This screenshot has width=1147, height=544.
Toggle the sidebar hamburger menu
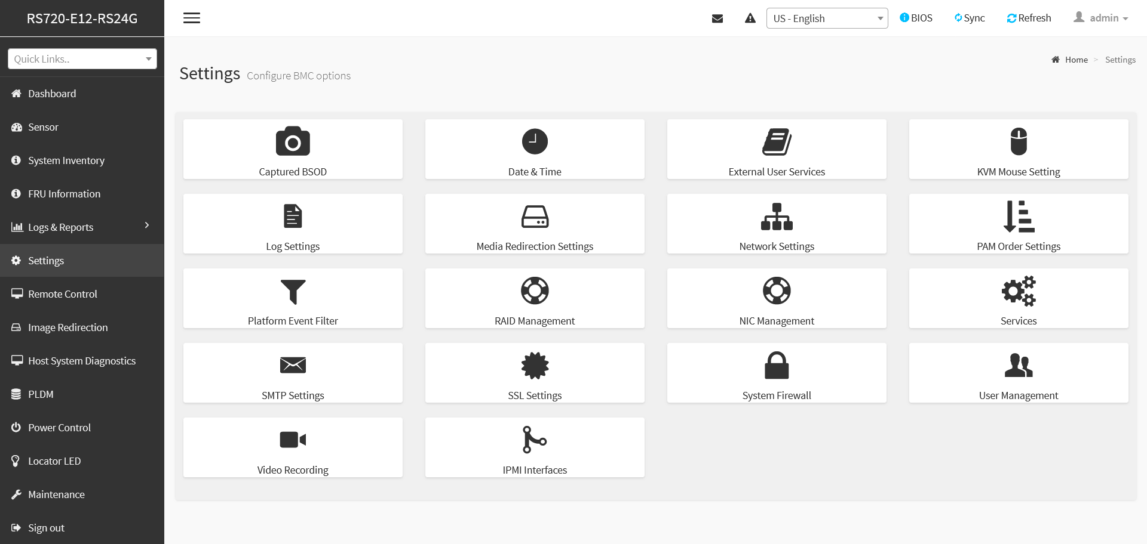(192, 18)
